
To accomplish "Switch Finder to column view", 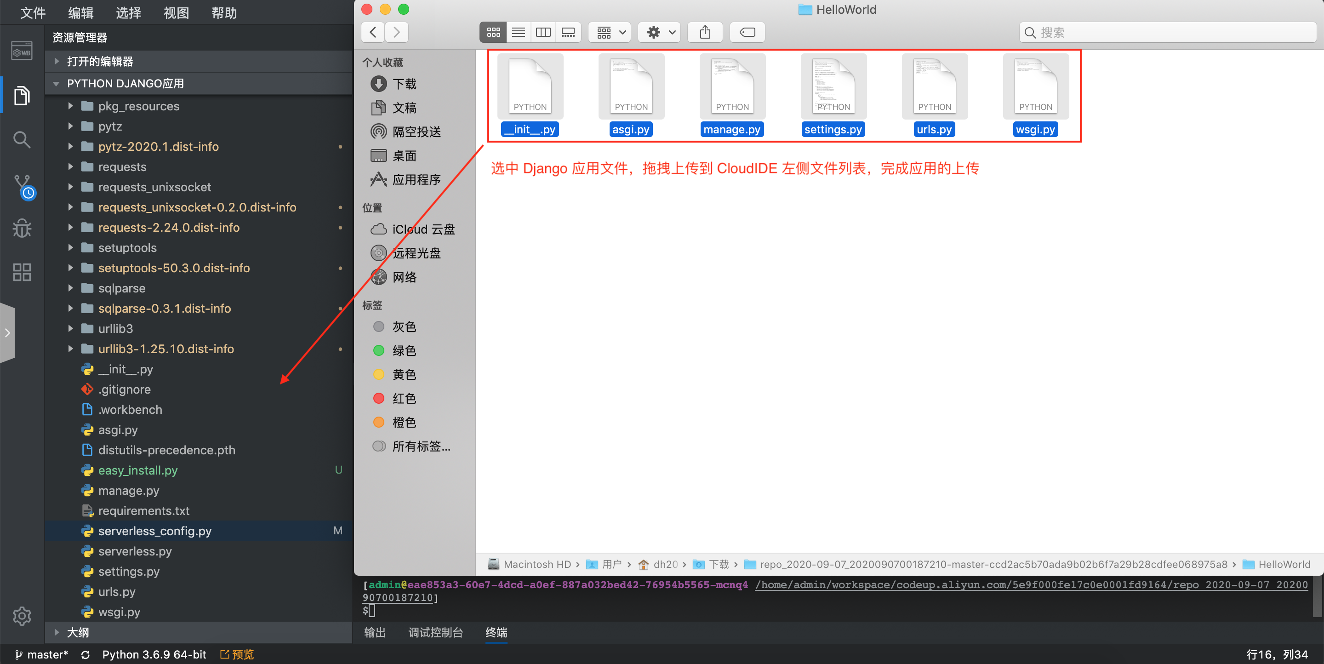I will [x=543, y=32].
